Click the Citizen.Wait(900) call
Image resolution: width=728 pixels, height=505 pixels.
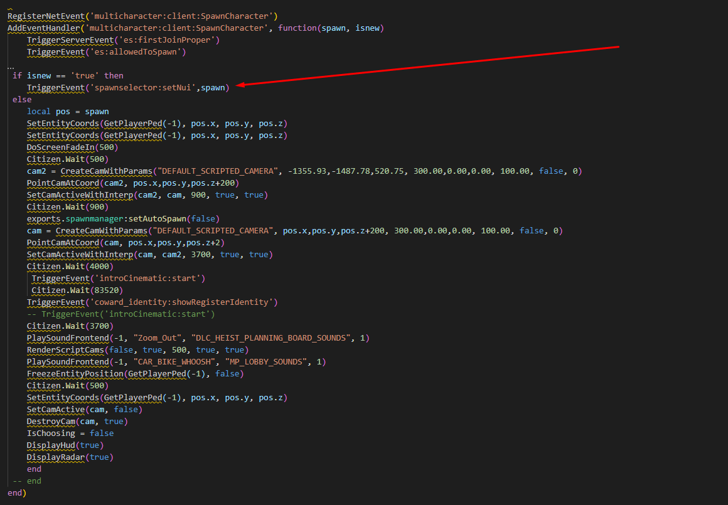pos(68,207)
